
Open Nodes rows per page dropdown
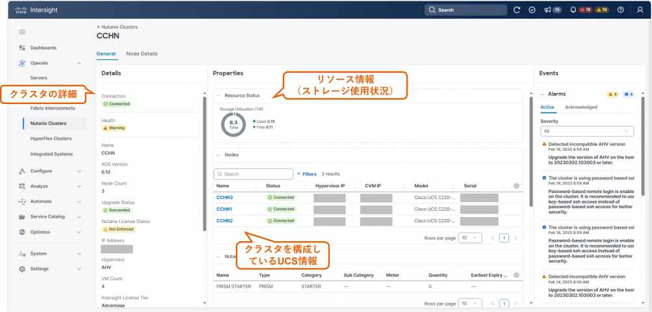click(x=470, y=238)
